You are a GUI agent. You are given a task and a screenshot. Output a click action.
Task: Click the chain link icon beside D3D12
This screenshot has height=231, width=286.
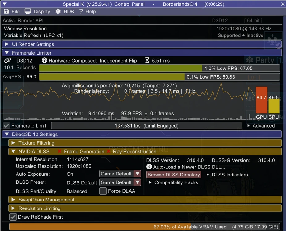[x=8, y=60]
